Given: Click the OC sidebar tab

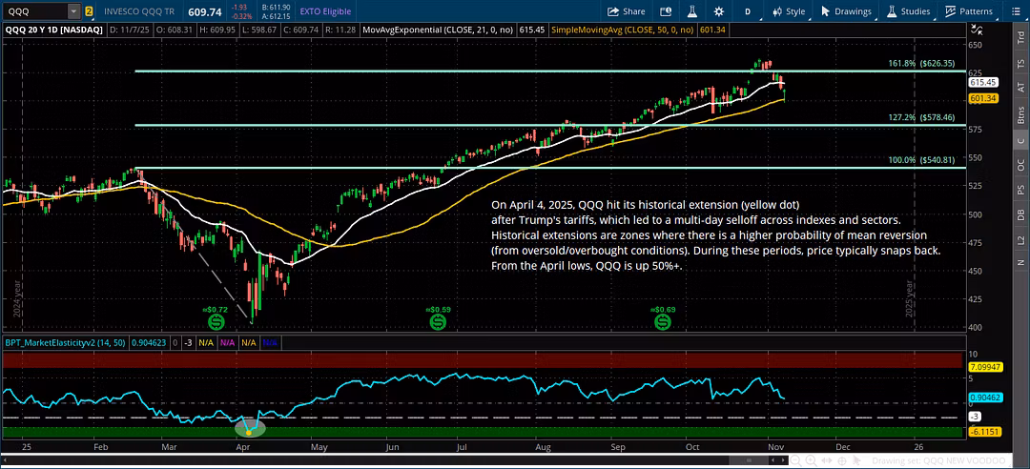Looking at the screenshot, I should [x=1020, y=165].
